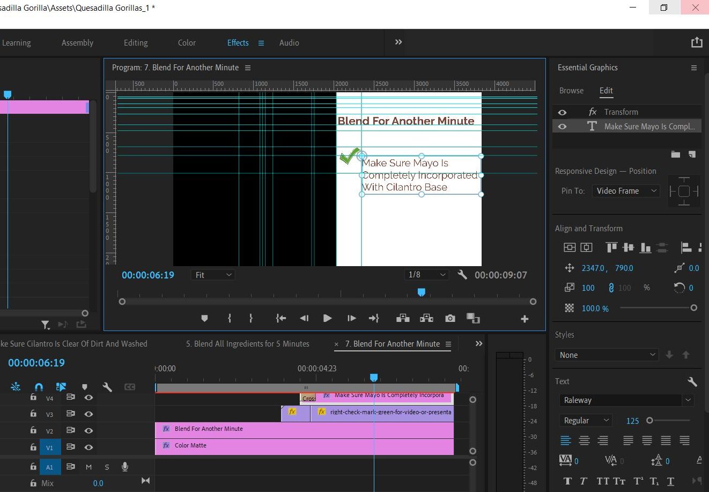Screen dimensions: 709x492
Task: Open the Regular font style dropdown
Action: (x=585, y=421)
